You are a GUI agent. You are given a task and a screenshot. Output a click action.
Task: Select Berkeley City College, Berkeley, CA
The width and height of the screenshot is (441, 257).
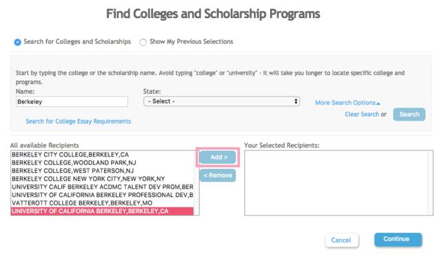click(103, 154)
